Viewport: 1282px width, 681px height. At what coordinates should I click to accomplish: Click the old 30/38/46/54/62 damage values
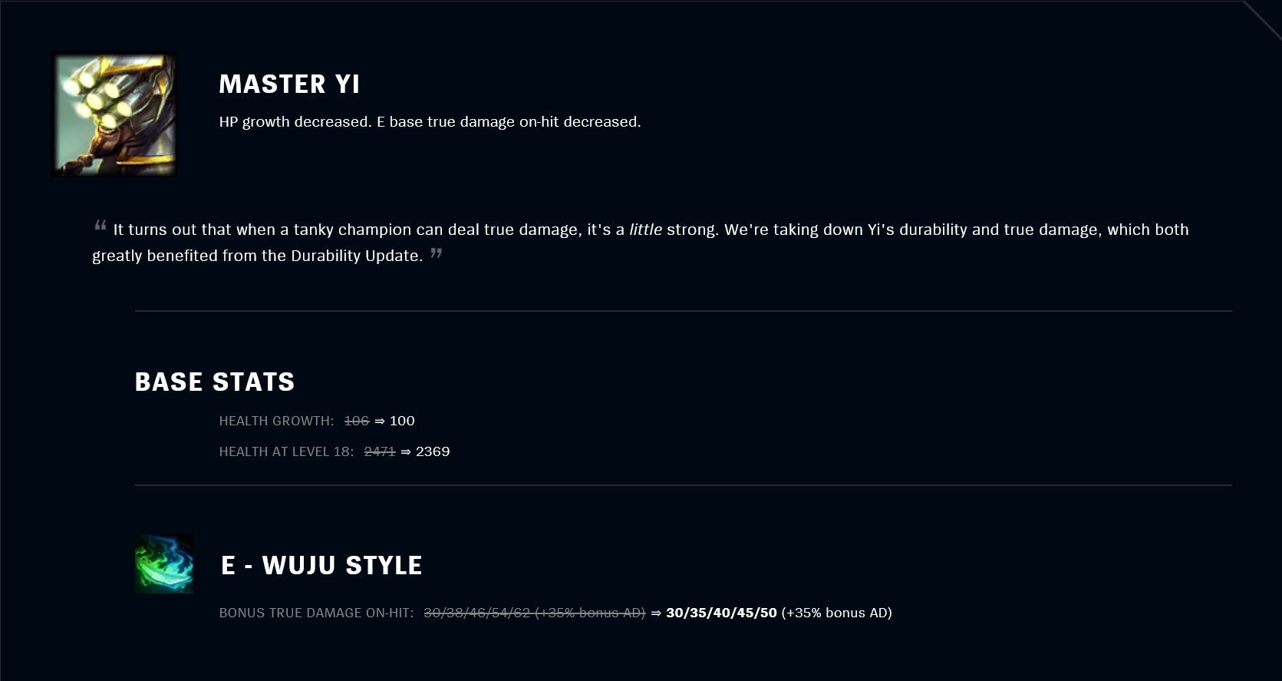(477, 613)
